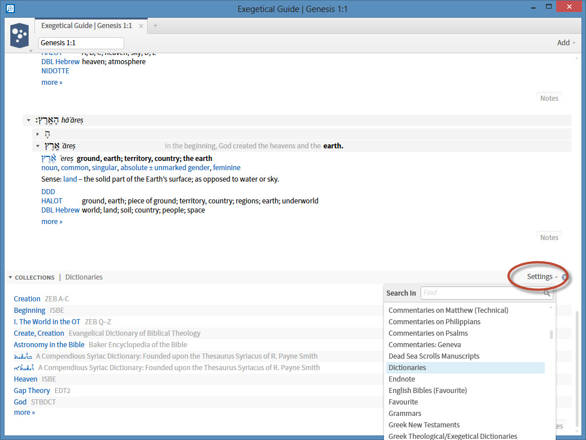
Task: Open DBL Hebrew entry for world; land
Action: (60, 210)
